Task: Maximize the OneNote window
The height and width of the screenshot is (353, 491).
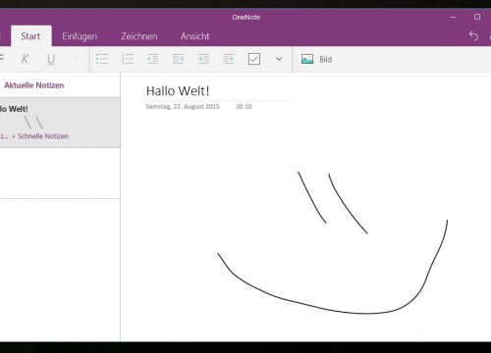Action: pyautogui.click(x=477, y=17)
